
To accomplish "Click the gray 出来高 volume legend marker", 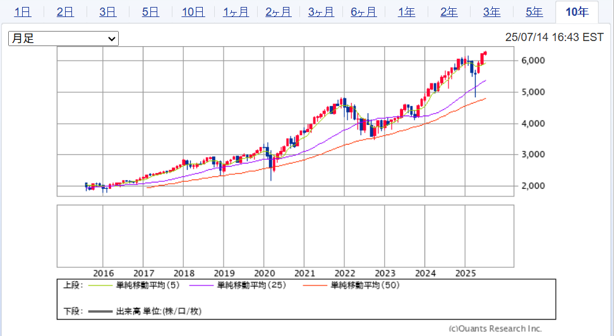I will [100, 311].
